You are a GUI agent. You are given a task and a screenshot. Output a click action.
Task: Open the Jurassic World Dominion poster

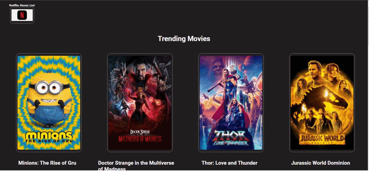pos(322,103)
